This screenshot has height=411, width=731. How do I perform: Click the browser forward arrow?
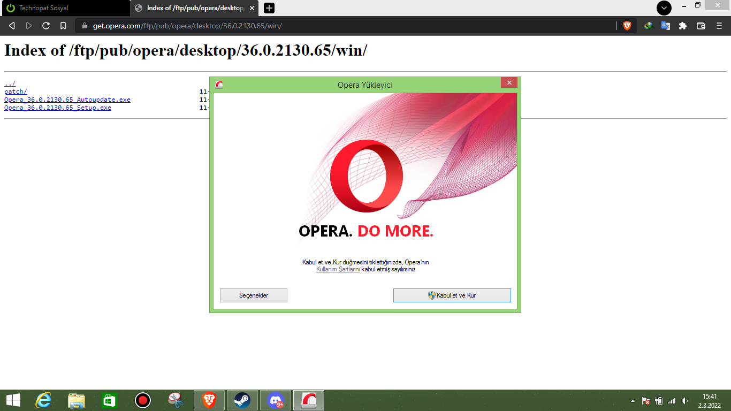pyautogui.click(x=29, y=26)
